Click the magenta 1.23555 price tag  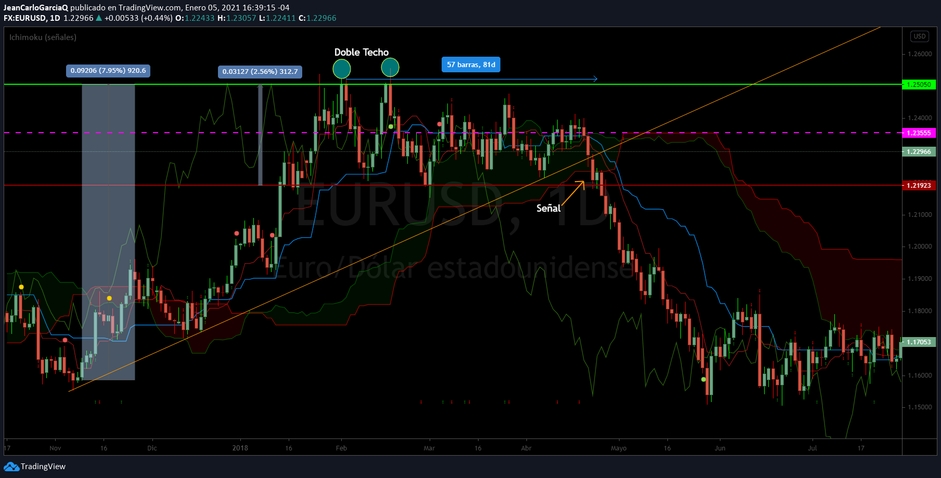[919, 133]
